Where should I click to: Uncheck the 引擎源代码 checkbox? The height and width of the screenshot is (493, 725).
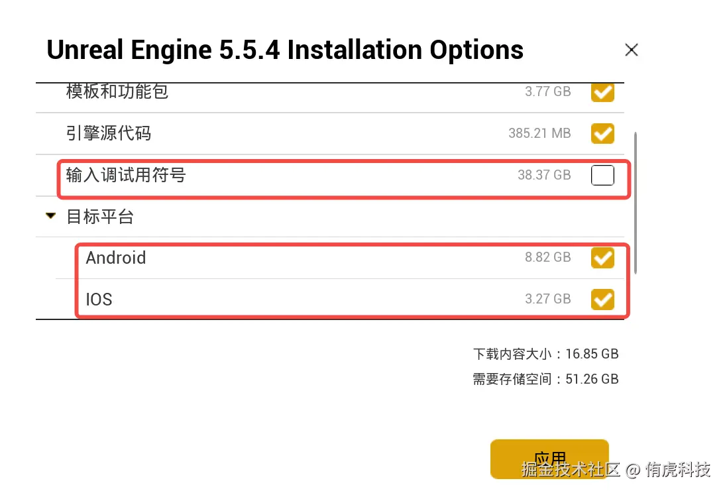point(602,133)
